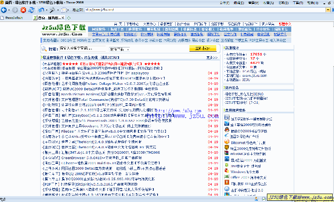Click the status bar page refresh icon

pyautogui.click(x=264, y=199)
